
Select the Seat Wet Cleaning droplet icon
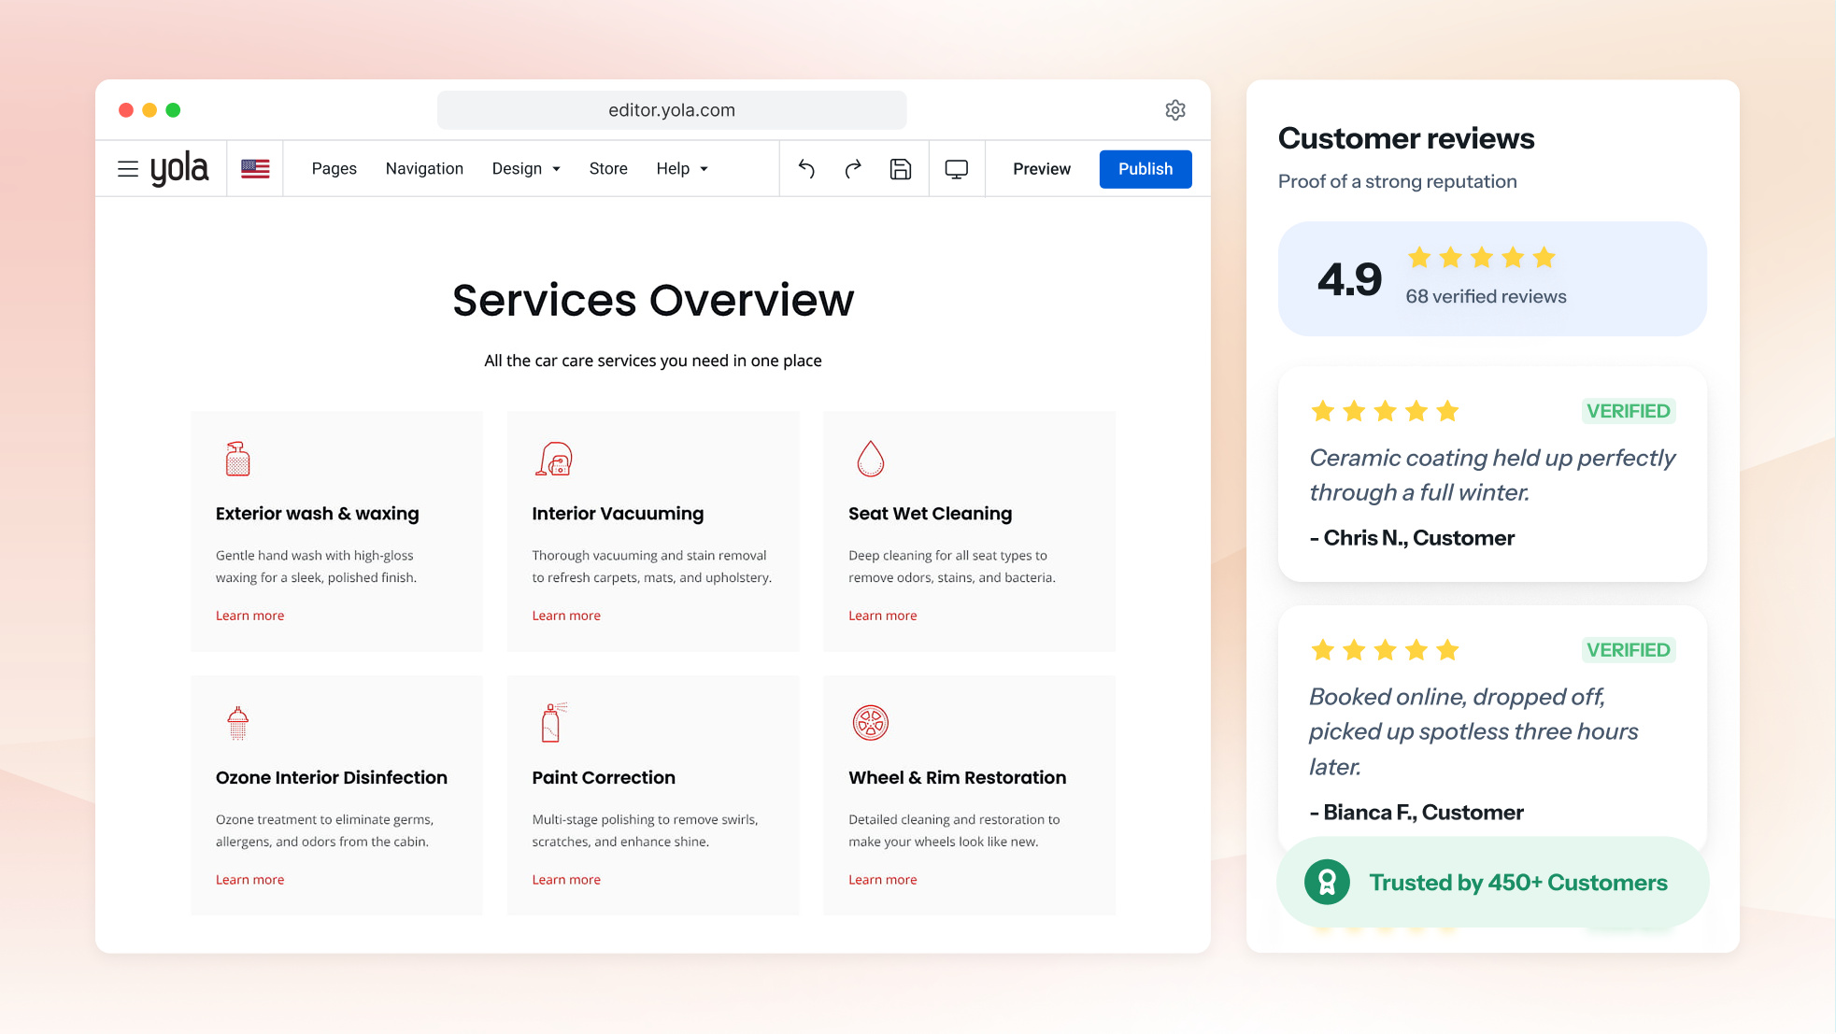click(871, 459)
